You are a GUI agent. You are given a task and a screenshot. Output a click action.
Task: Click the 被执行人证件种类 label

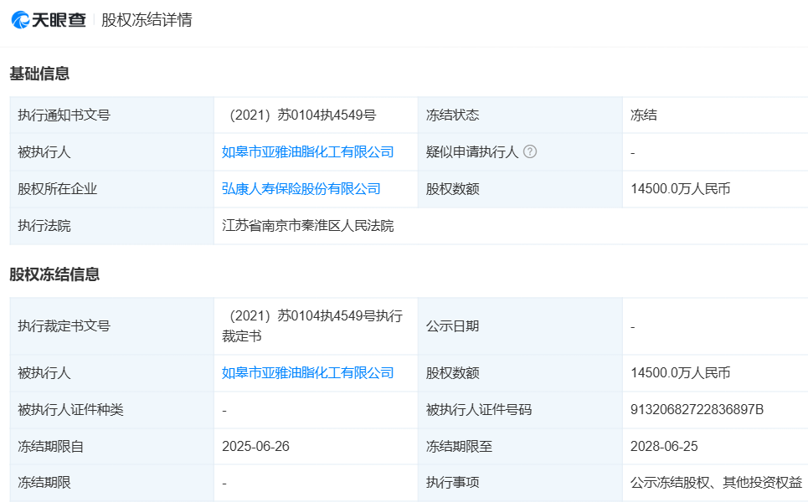click(x=70, y=410)
